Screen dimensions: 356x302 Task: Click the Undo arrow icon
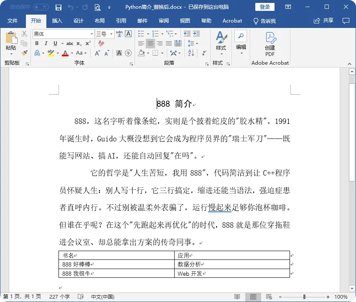pos(70,7)
